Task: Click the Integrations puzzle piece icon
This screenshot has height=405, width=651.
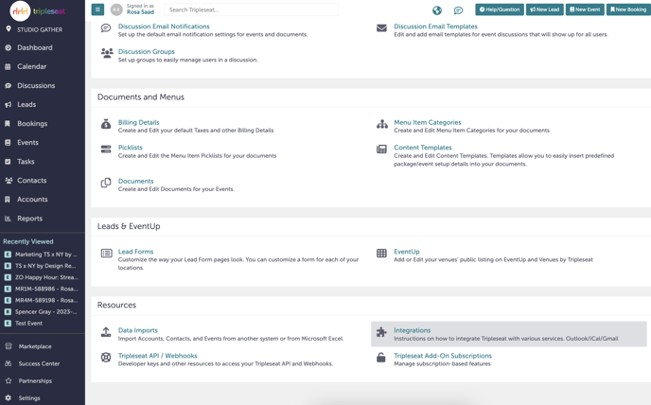Action: (x=381, y=332)
